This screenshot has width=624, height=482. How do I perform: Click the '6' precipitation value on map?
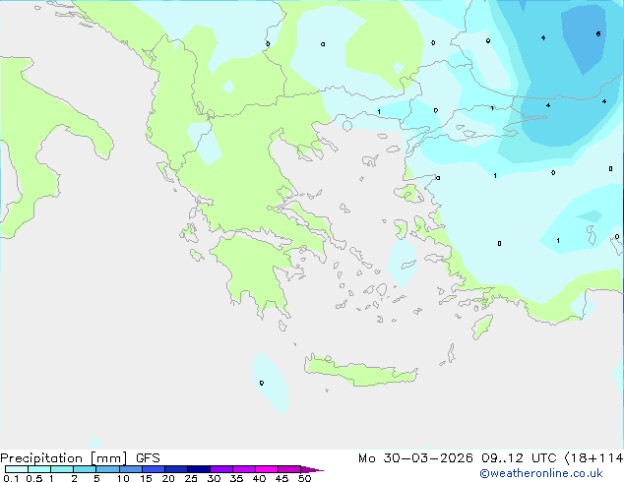[598, 34]
